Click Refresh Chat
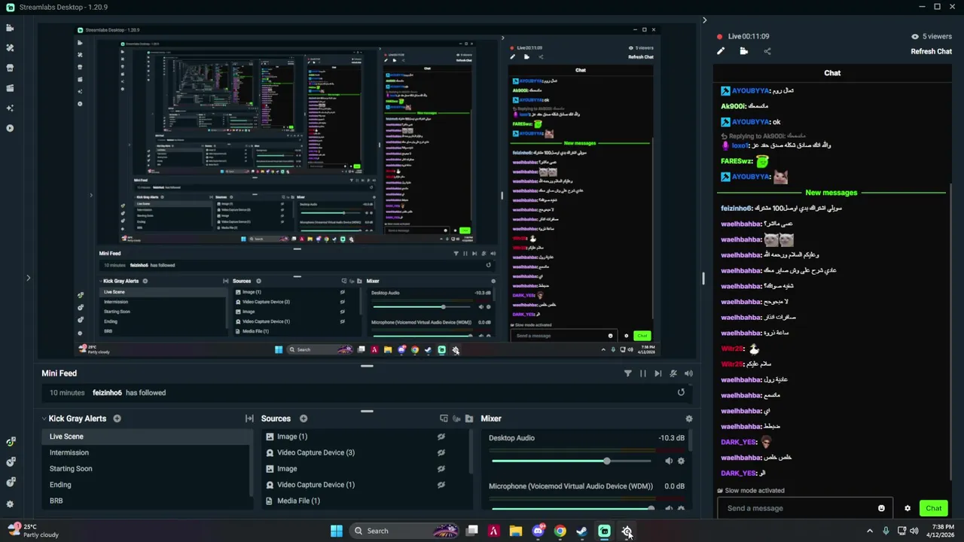Image resolution: width=964 pixels, height=542 pixels. (x=931, y=51)
